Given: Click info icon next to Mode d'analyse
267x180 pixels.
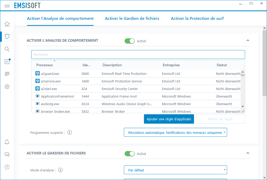Looking at the screenshot, I should tap(60, 170).
